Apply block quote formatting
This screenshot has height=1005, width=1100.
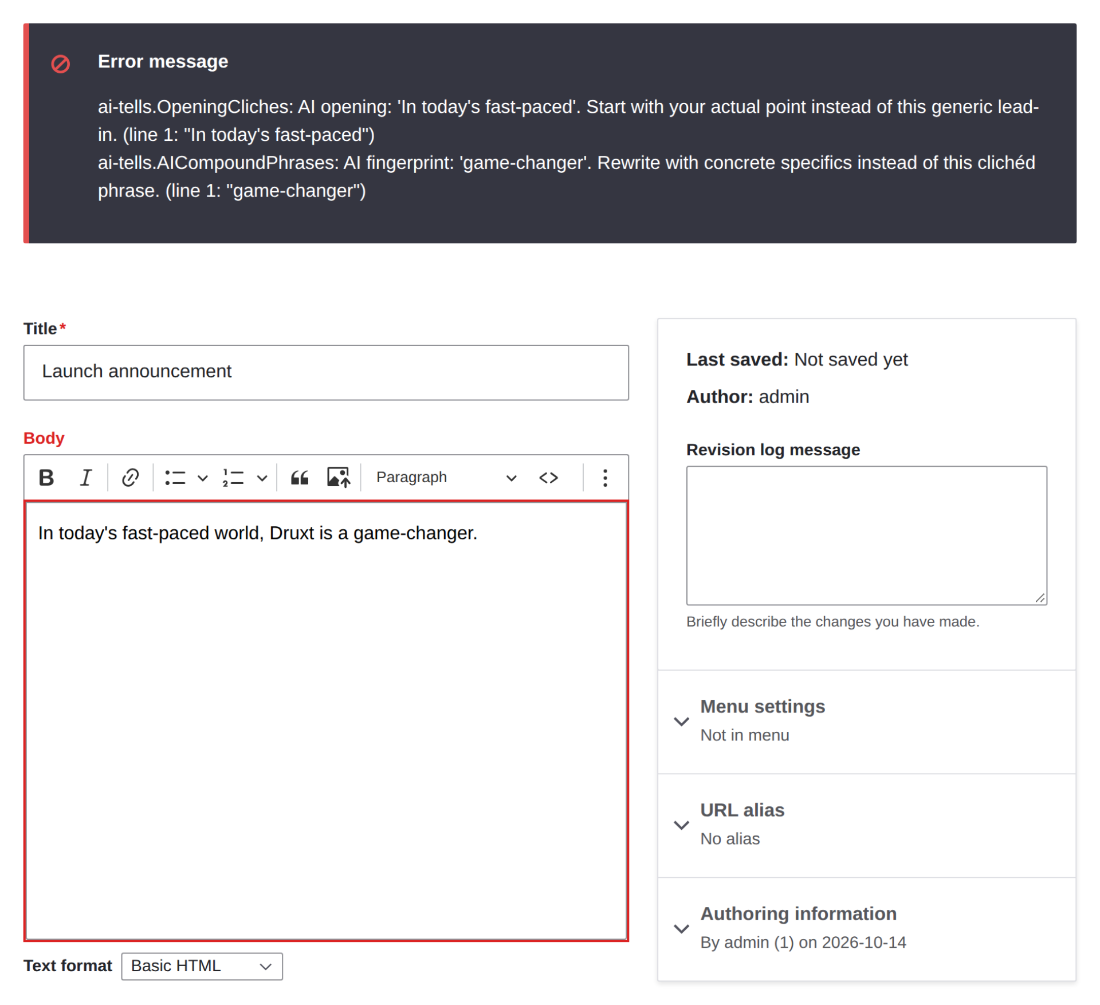pos(300,478)
